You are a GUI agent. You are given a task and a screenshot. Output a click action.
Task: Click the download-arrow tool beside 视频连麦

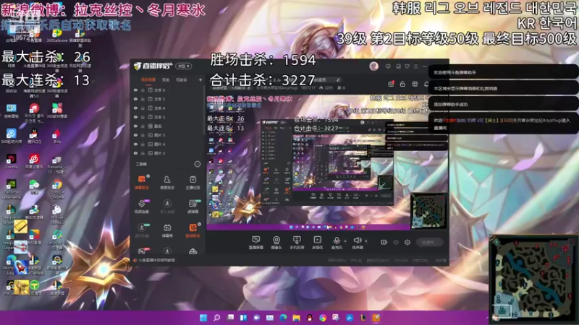pos(167,207)
